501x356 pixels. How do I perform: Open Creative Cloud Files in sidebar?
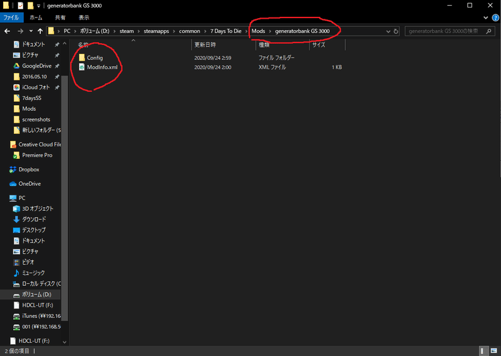(39, 145)
